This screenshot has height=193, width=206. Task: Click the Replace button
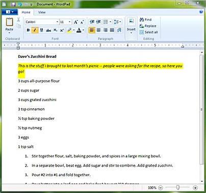pyautogui.click(x=148, y=26)
